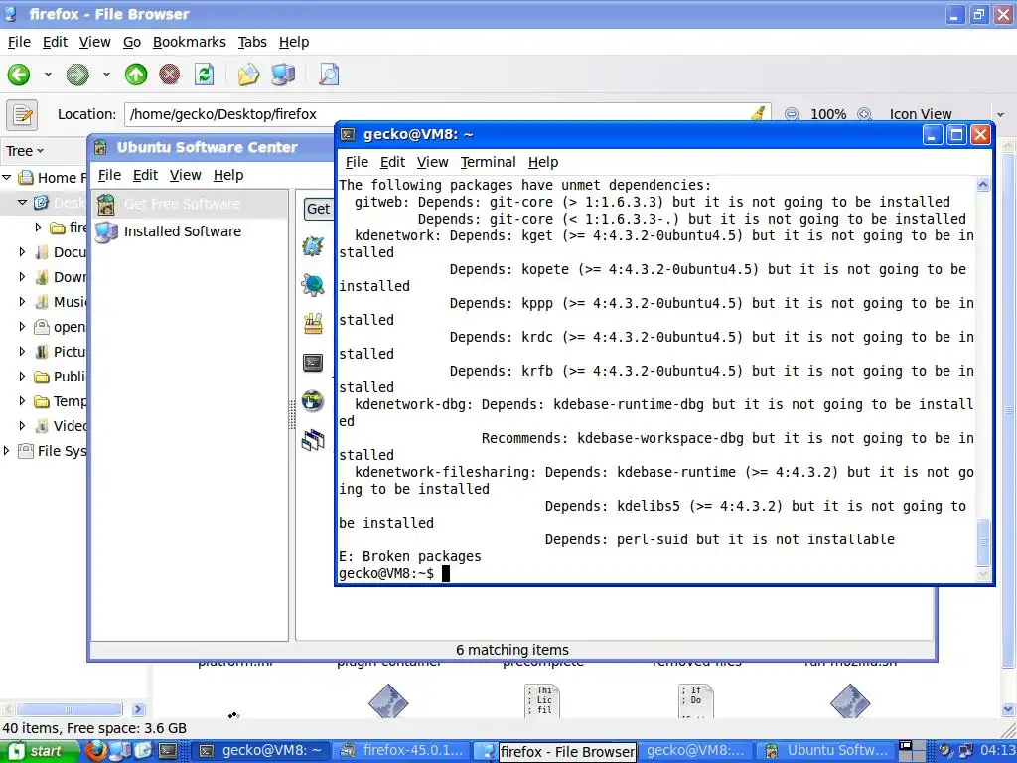The image size is (1017, 763).
Task: Open the Icon View mode dropdown
Action: coord(945,114)
